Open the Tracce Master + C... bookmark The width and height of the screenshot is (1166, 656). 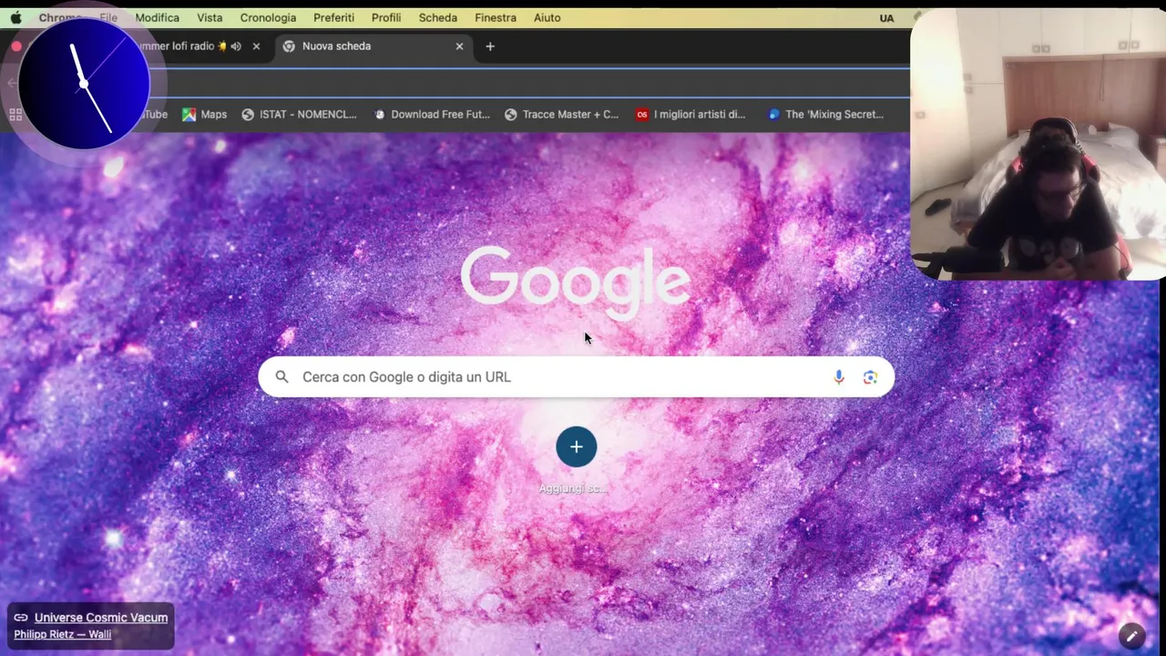(561, 114)
